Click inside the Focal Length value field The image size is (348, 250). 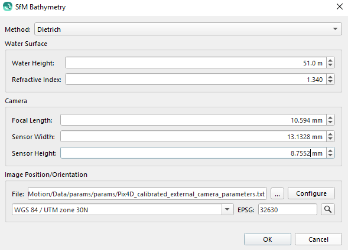[193, 120]
